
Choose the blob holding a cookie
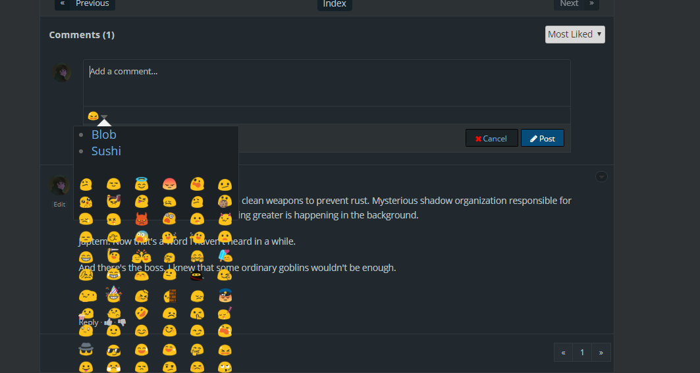(x=225, y=201)
